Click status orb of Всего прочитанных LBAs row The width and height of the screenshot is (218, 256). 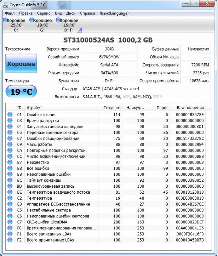tap(10, 240)
